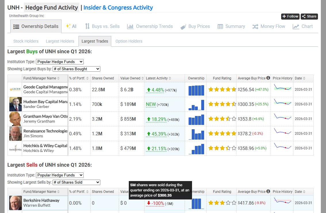The image size is (326, 213).
Task: Click Sander Gerber's photo thumbnail
Action: tap(16, 104)
